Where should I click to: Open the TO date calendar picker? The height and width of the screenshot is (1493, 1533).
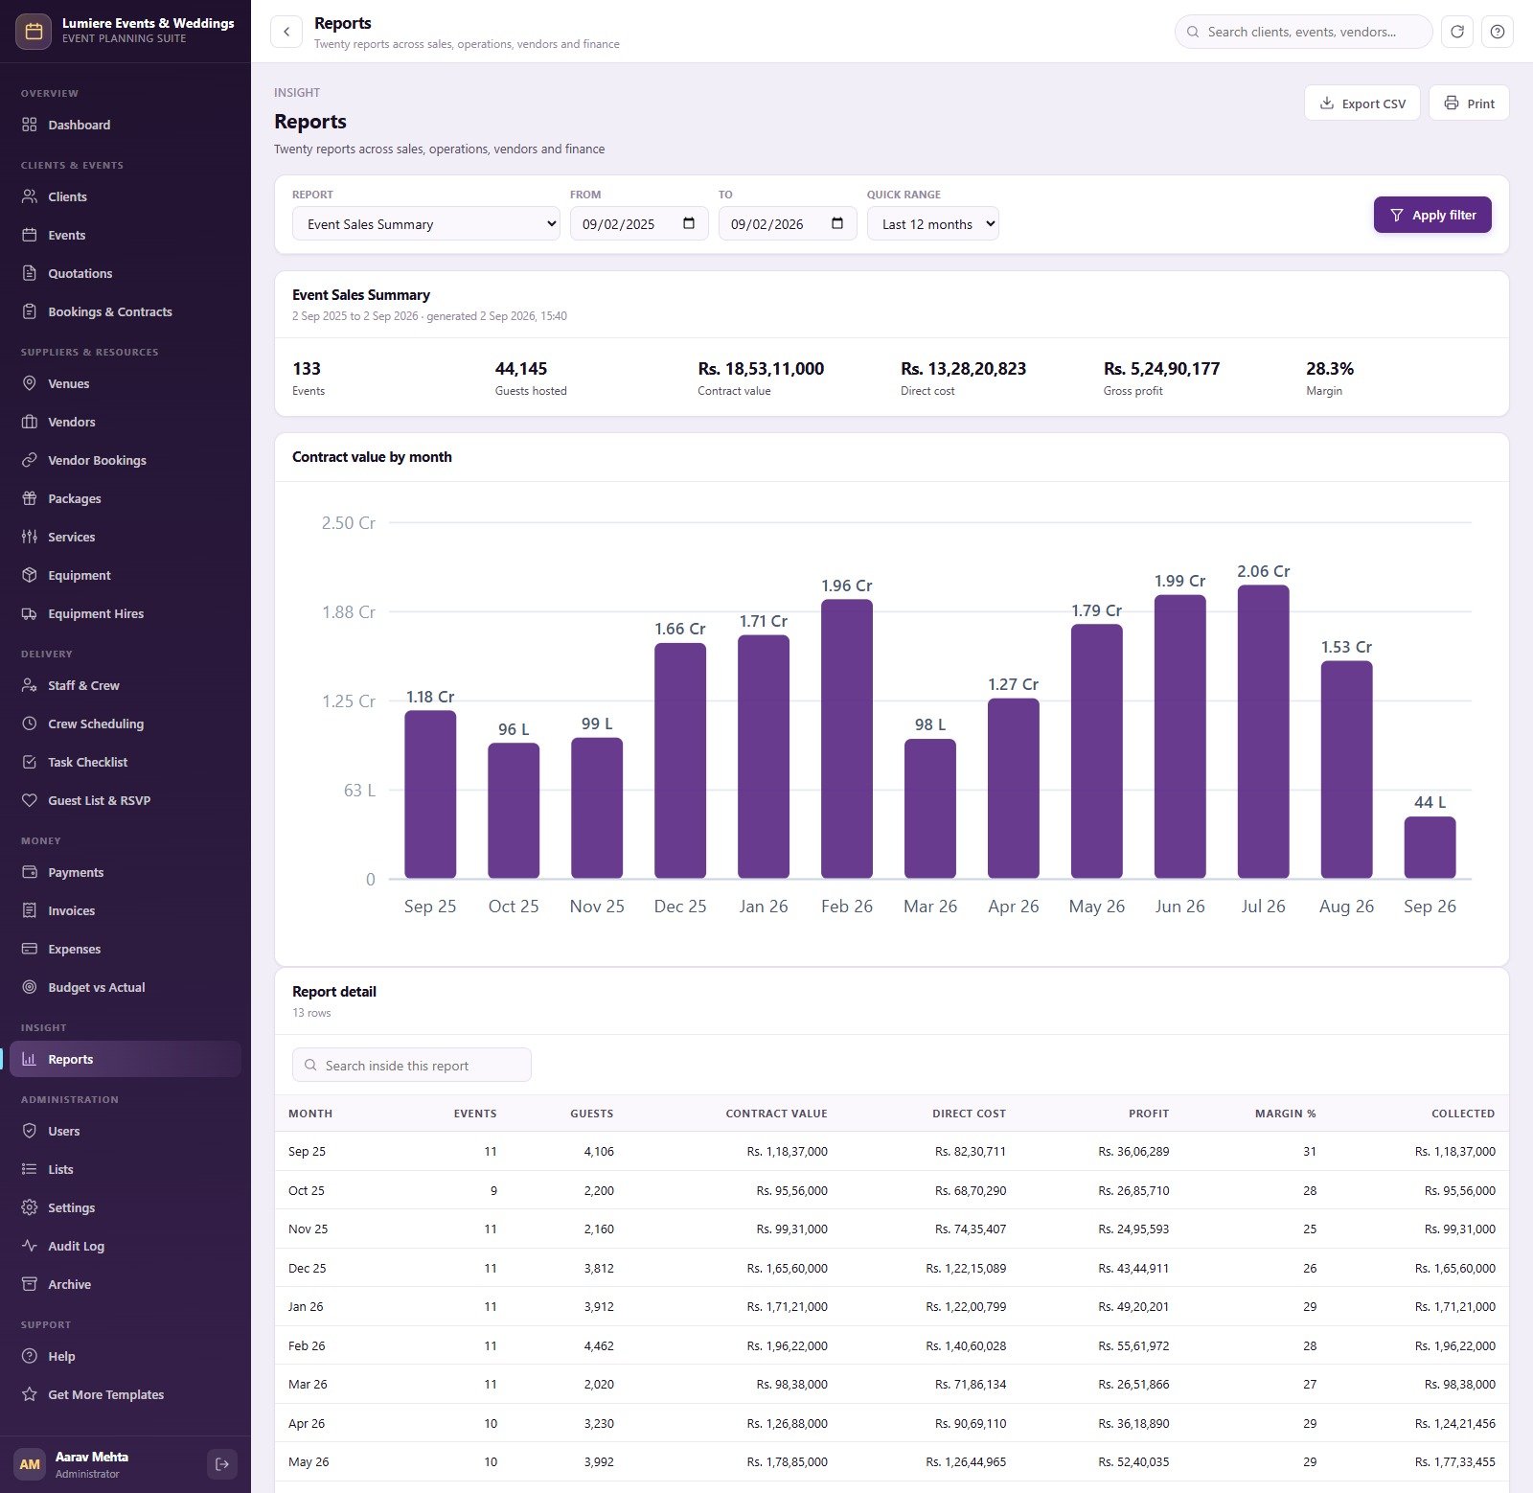(x=837, y=223)
